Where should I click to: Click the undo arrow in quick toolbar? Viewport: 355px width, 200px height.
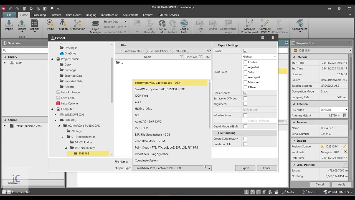click(10, 9)
